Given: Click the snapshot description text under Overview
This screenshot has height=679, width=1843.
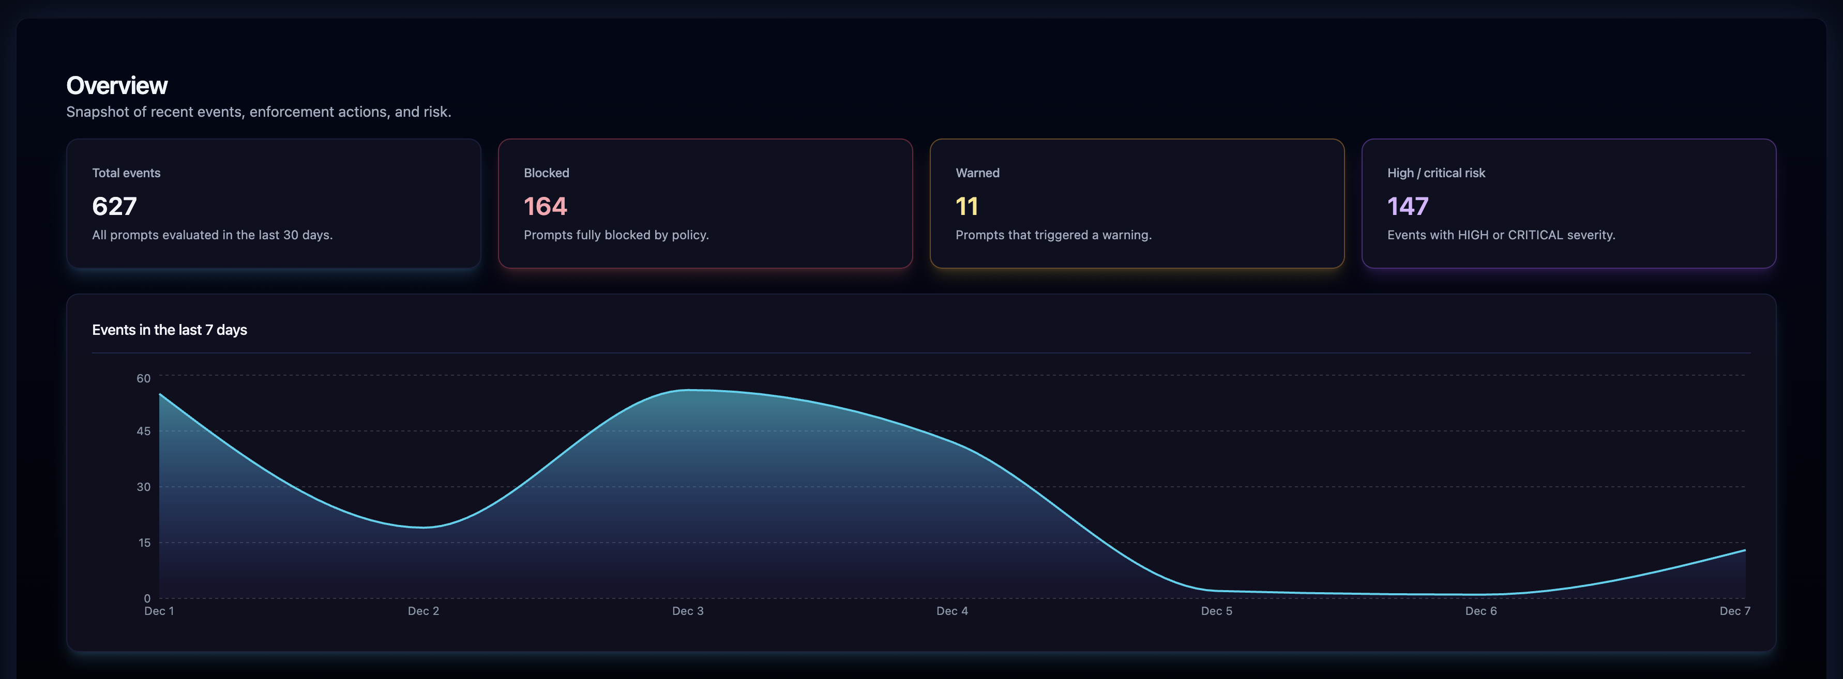Looking at the screenshot, I should pos(259,112).
